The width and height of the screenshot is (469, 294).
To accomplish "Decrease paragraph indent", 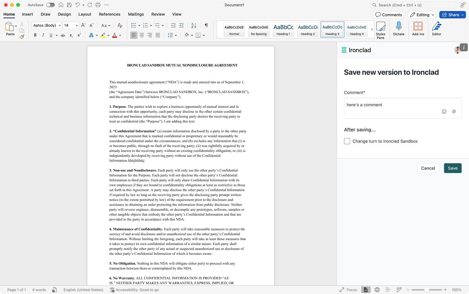I will coord(173,25).
